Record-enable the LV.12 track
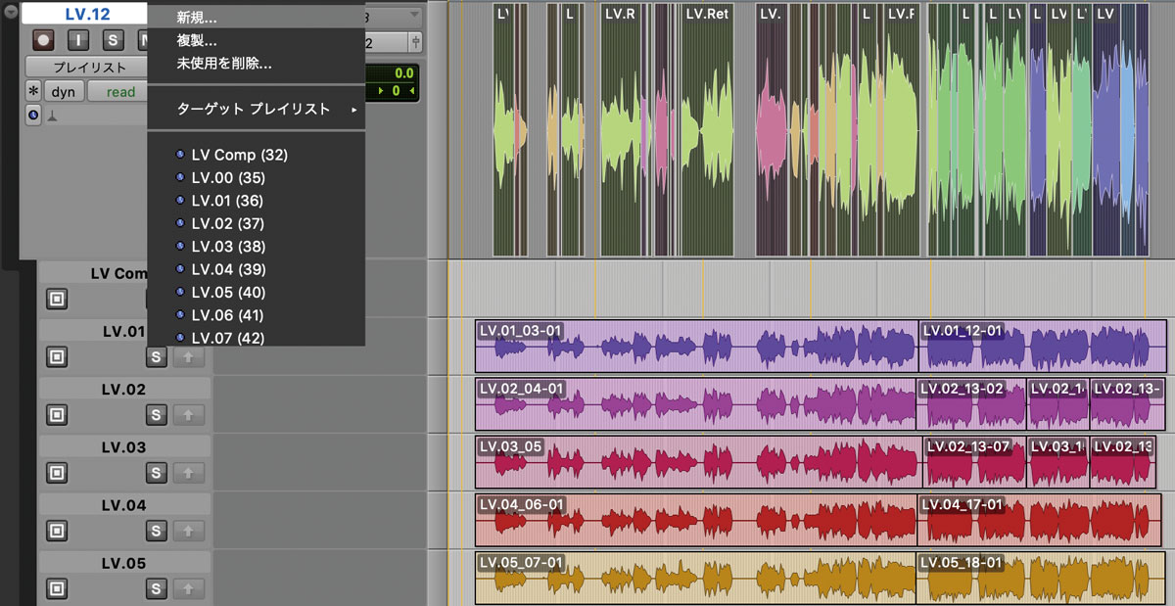 point(43,41)
